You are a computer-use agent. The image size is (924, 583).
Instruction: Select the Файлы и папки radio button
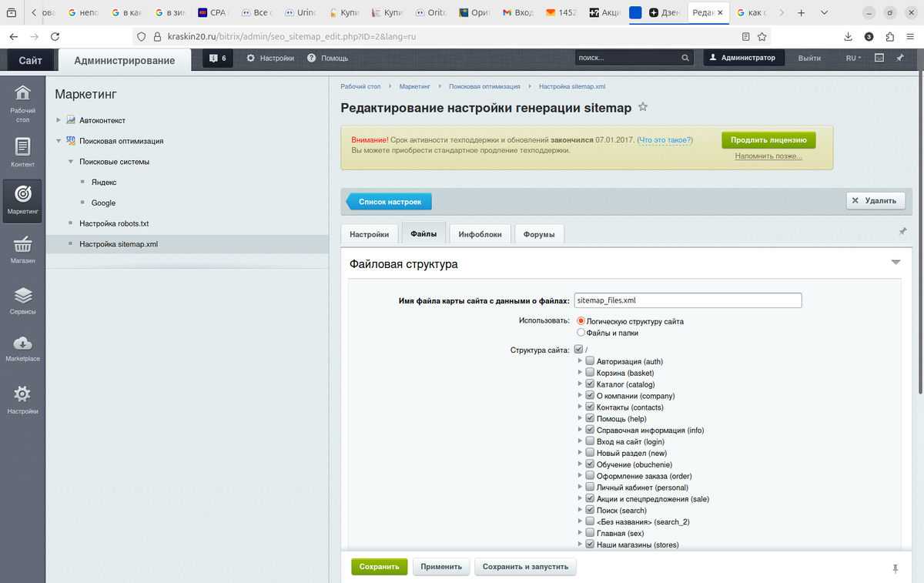click(x=582, y=333)
